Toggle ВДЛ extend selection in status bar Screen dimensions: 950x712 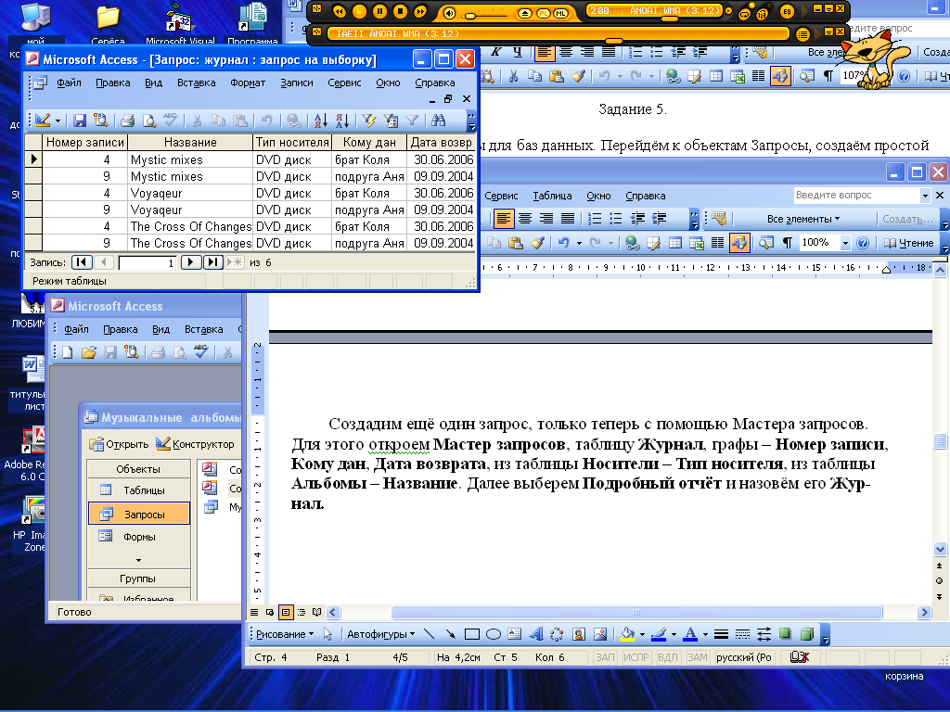click(668, 657)
